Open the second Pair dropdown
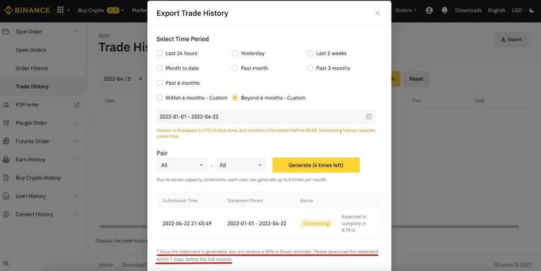The width and height of the screenshot is (541, 271). click(241, 165)
